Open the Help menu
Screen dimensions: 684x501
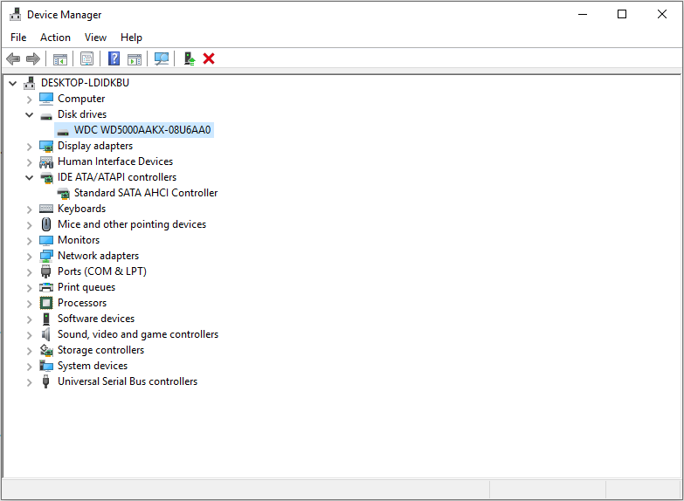[x=131, y=38]
